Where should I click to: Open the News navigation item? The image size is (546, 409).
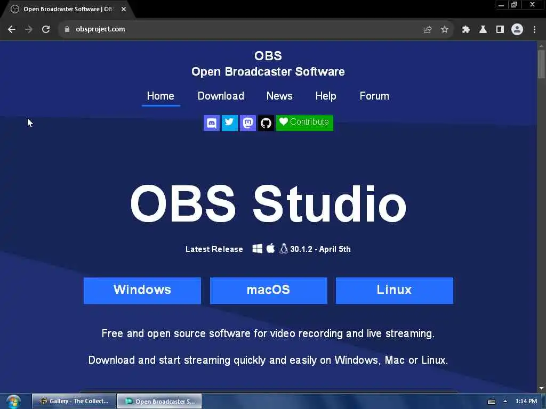[x=279, y=96]
